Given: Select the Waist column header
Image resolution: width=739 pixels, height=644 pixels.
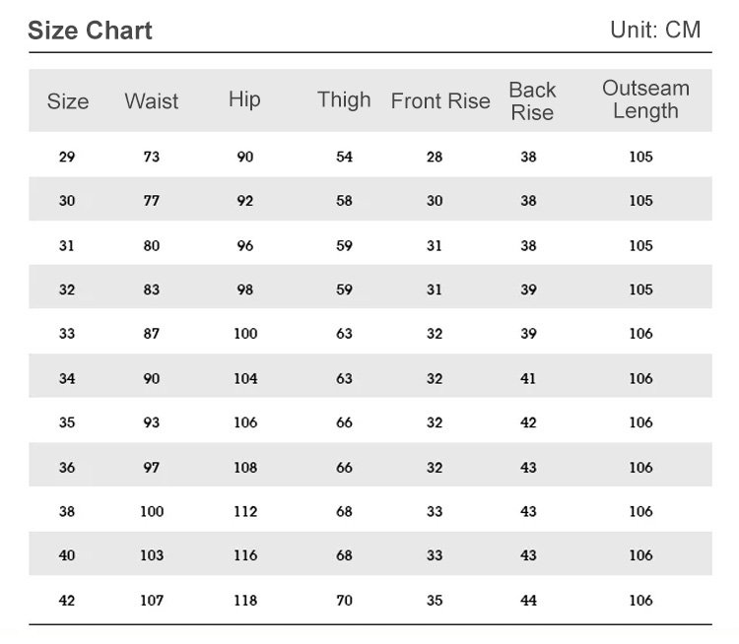Looking at the screenshot, I should pos(152,101).
